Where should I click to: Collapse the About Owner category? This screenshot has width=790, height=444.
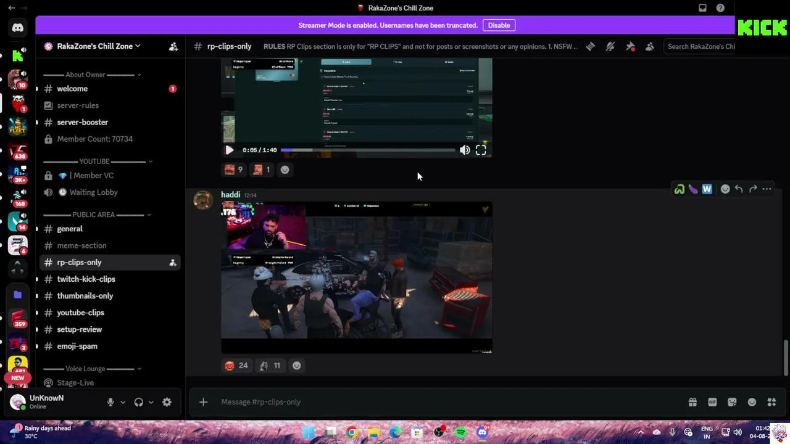(x=93, y=75)
